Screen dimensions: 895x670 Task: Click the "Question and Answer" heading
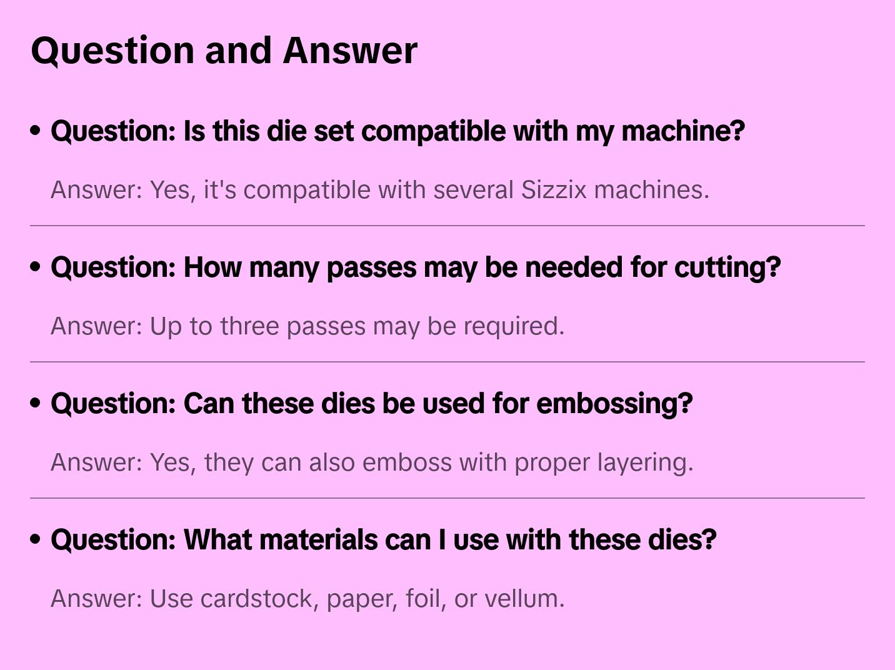[224, 50]
